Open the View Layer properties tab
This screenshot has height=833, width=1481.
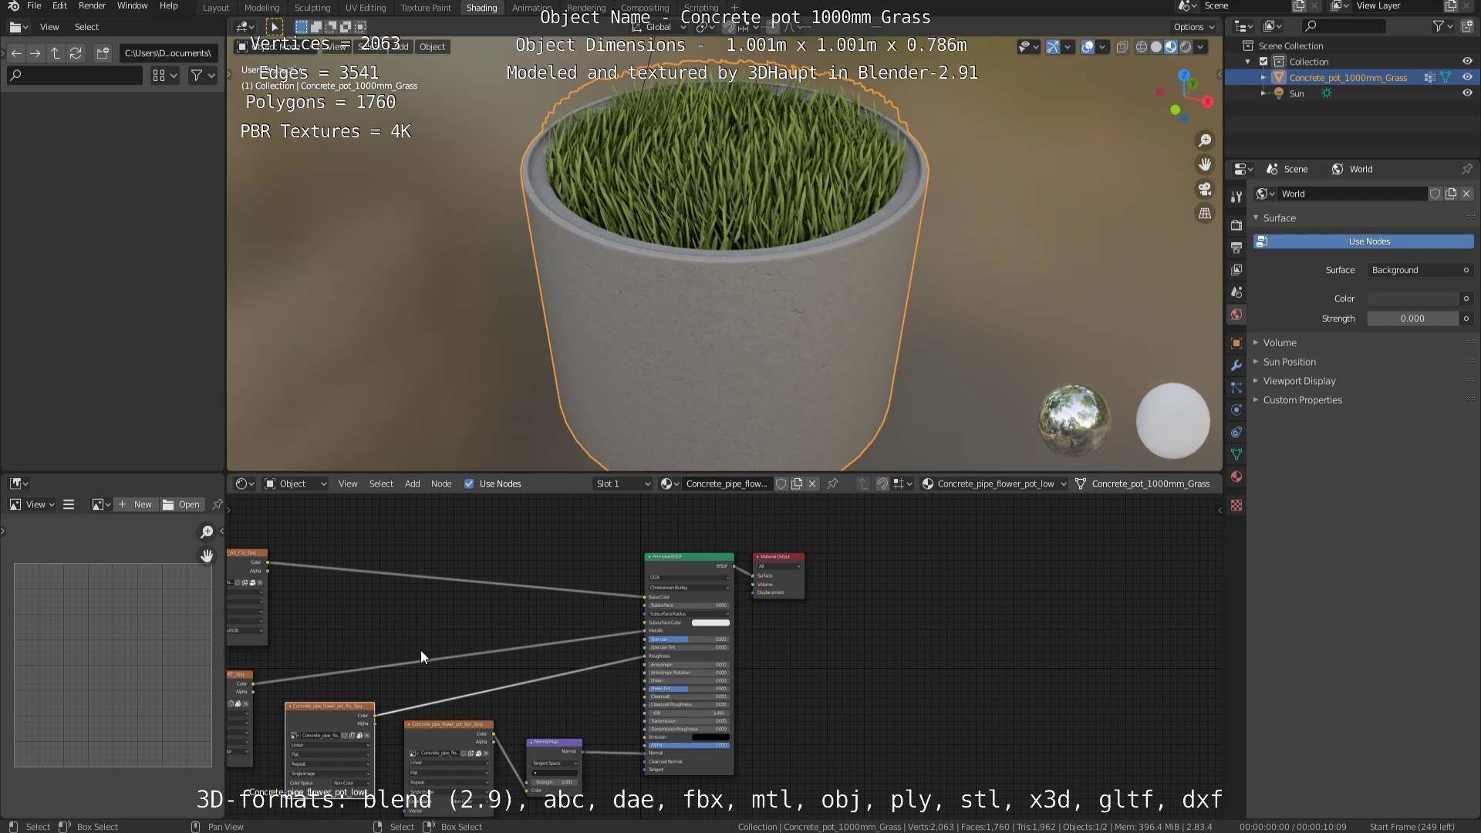[1236, 270]
